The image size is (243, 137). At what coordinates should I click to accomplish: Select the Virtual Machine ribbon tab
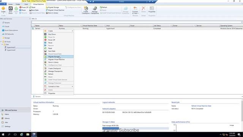tap(38, 4)
